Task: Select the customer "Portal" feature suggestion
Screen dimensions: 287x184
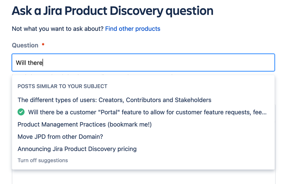Action: pyautogui.click(x=147, y=112)
